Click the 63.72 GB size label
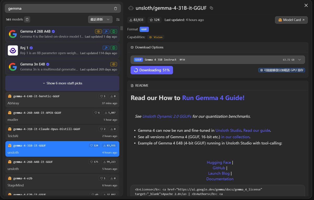314x200 pixels. coord(289,60)
